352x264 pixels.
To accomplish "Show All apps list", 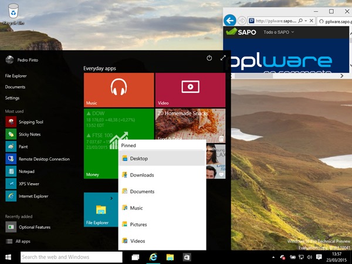I will point(18,241).
